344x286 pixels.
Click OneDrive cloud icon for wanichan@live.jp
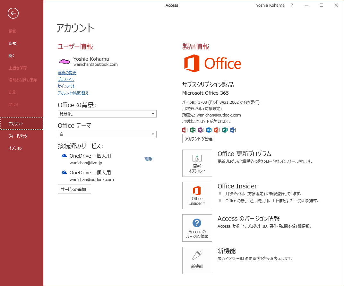[64, 156]
